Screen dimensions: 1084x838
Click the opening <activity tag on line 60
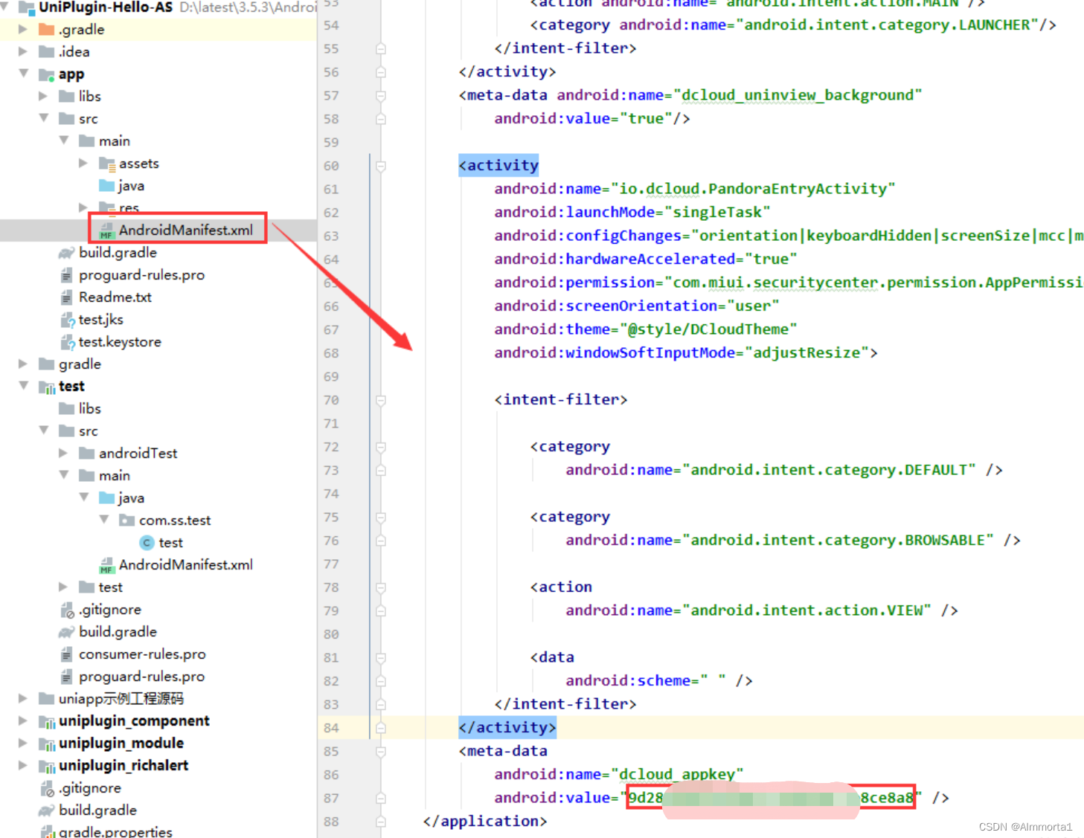tap(498, 166)
